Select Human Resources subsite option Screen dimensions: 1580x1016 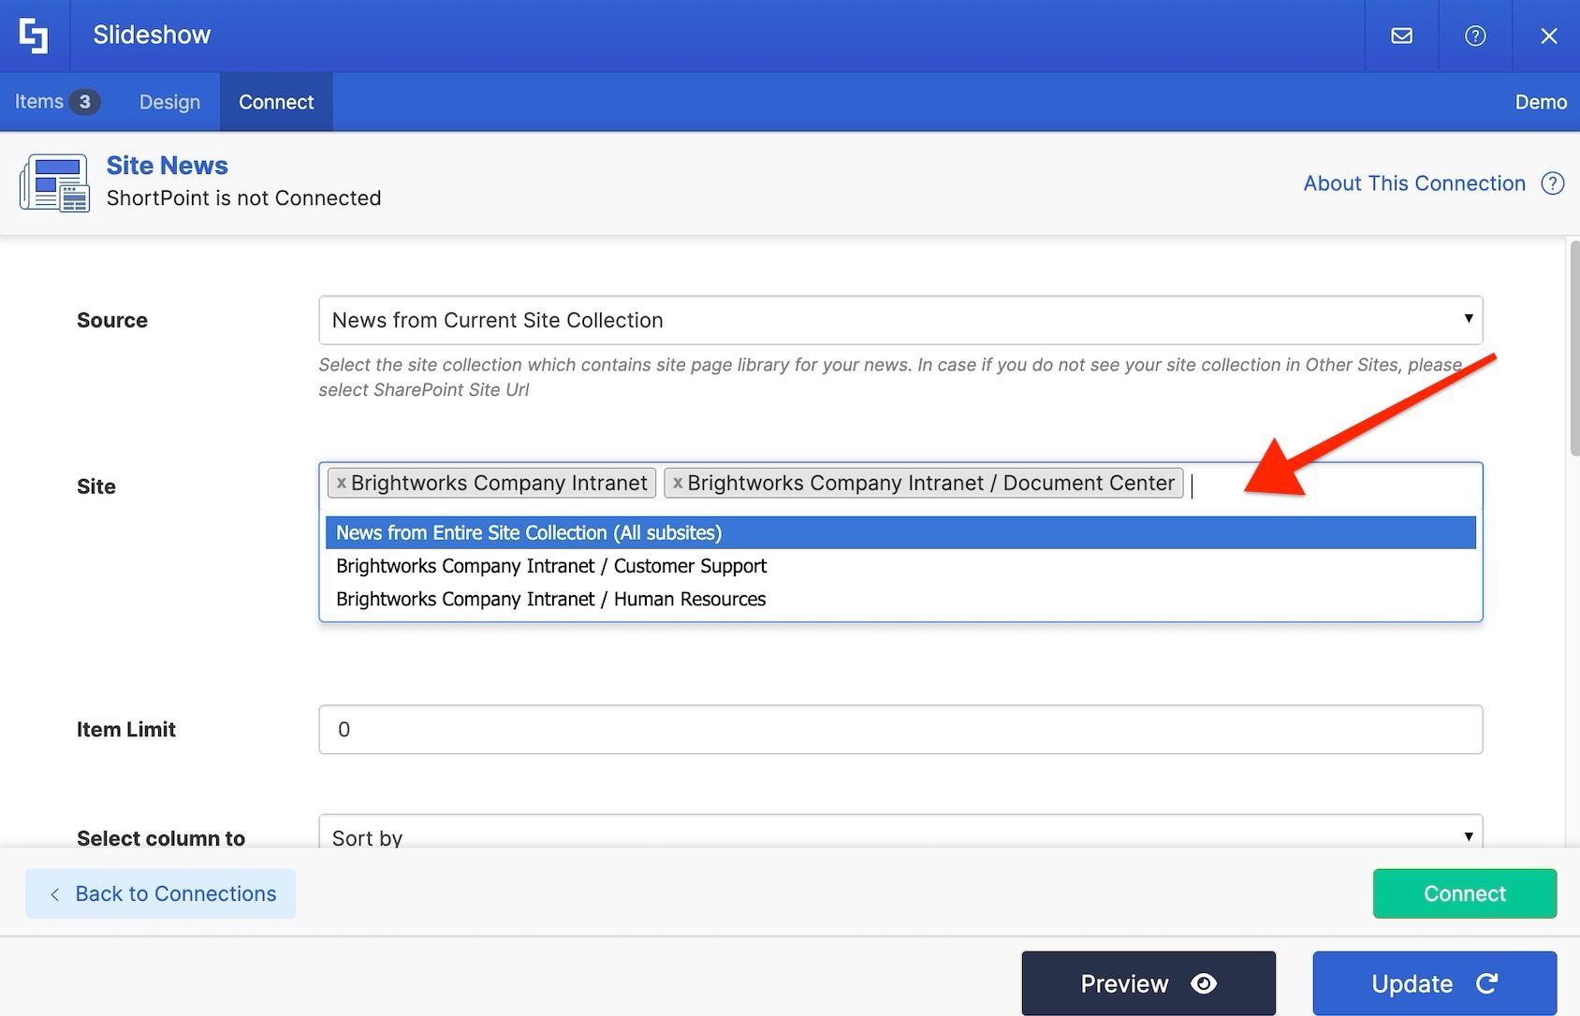900,599
